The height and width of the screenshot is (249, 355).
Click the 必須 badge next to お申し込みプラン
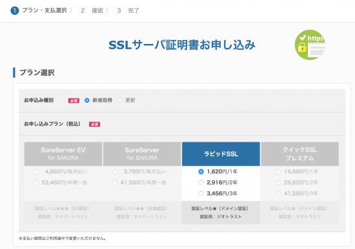[x=94, y=124]
